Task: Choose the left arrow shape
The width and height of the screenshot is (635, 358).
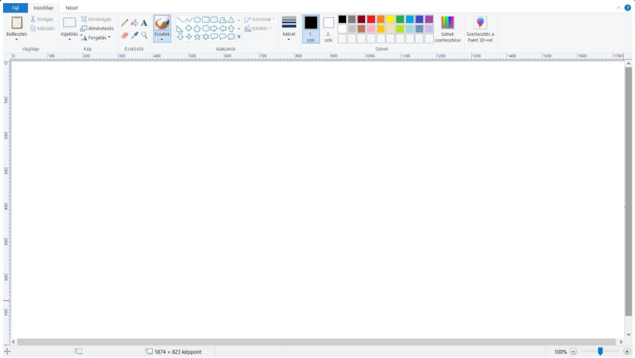Action: pos(223,29)
